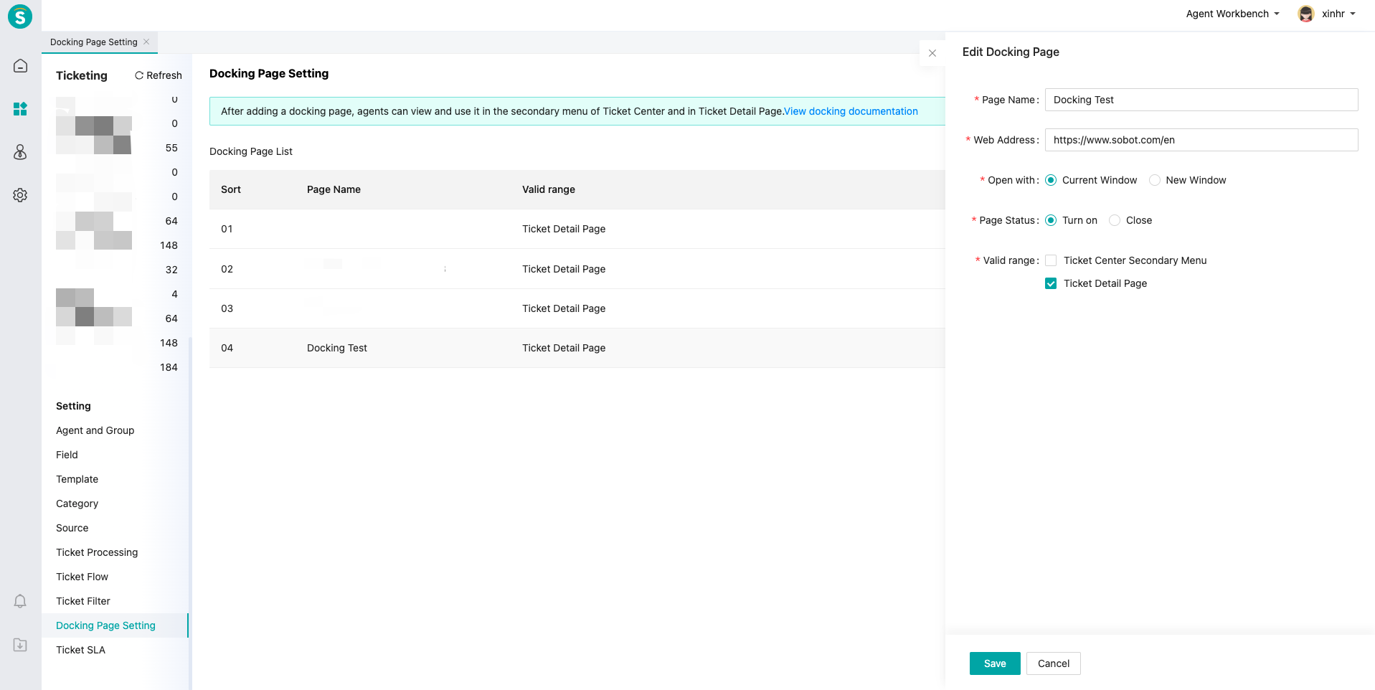The image size is (1375, 690).
Task: Click the Cancel button
Action: tap(1054, 663)
